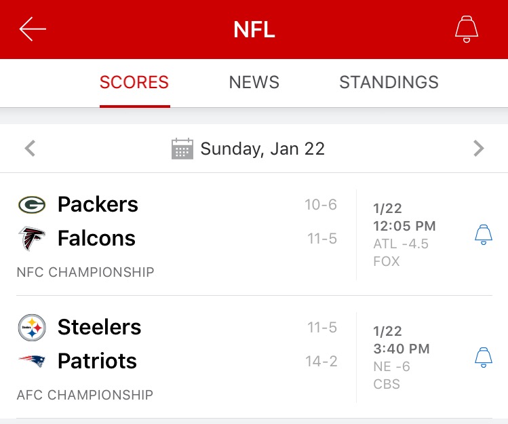The image size is (508, 424).
Task: Switch to the STANDINGS tab
Action: [x=389, y=83]
